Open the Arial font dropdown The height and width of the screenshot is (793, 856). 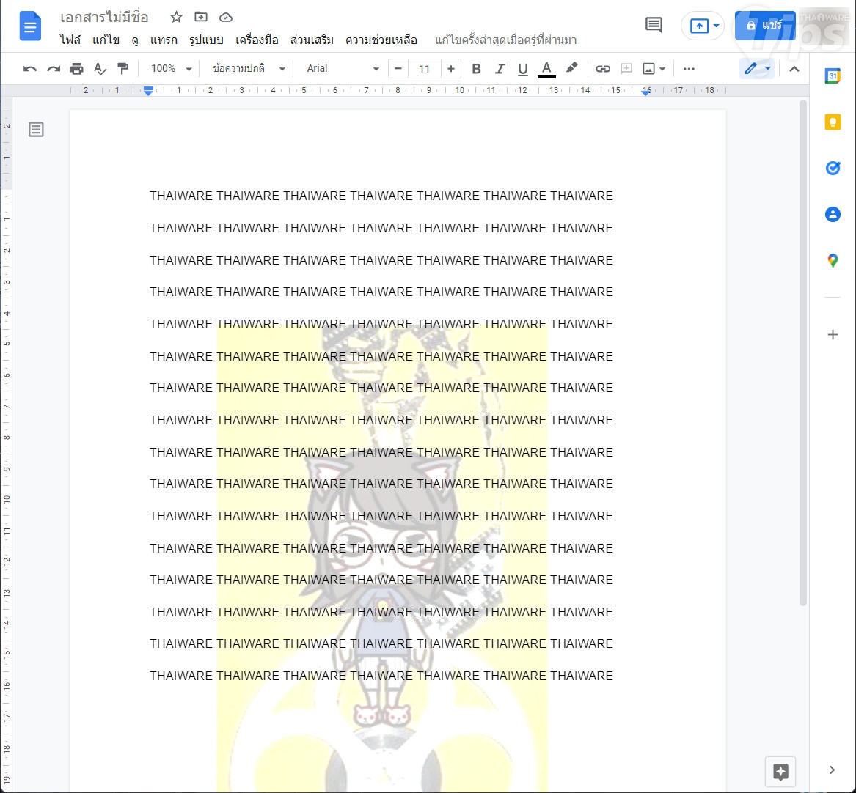point(343,69)
